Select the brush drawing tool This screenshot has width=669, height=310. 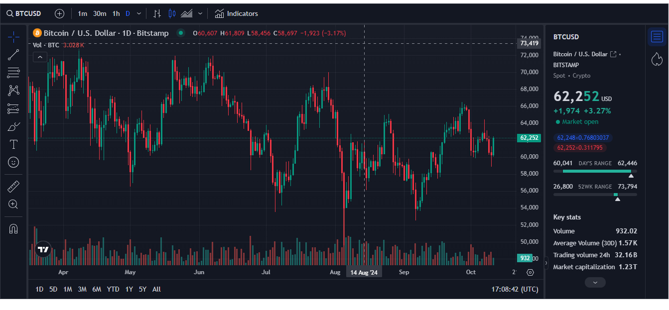tap(13, 126)
